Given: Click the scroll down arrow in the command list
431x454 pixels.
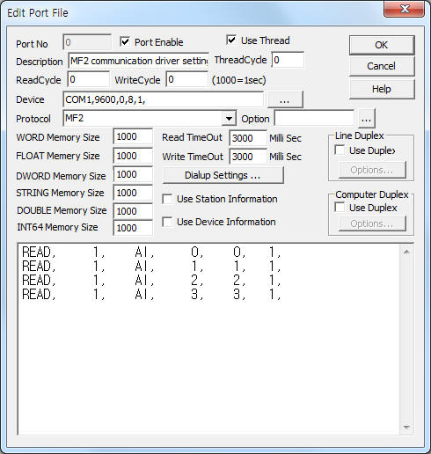Looking at the screenshot, I should [406, 427].
